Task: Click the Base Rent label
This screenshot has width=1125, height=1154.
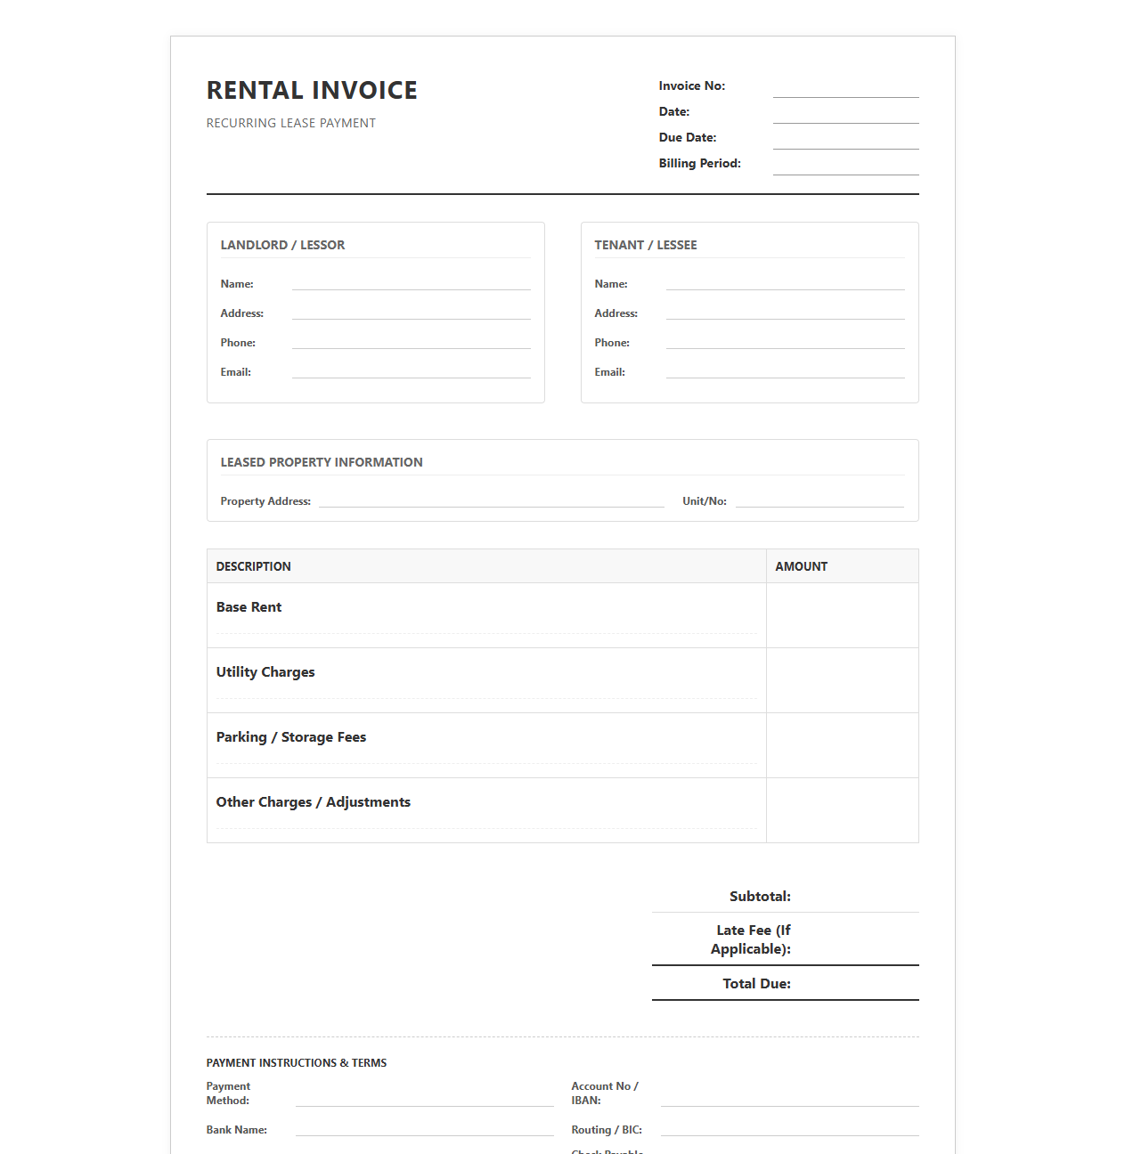Action: [249, 607]
